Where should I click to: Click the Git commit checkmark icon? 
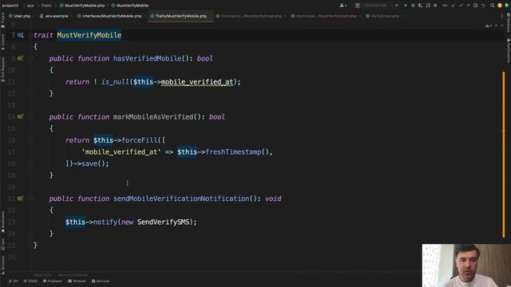[461, 6]
